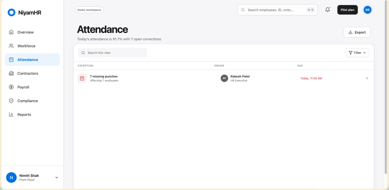Click the Compliance shield icon
The width and height of the screenshot is (389, 190).
click(11, 101)
